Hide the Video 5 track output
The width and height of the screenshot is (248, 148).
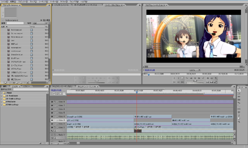(52, 113)
